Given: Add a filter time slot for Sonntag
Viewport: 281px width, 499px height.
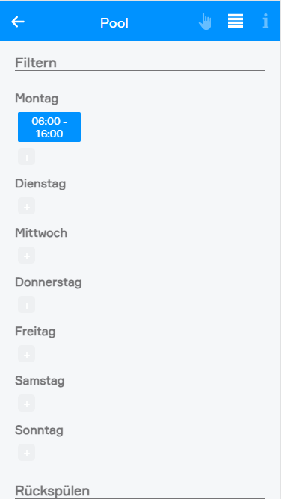Looking at the screenshot, I should point(26,453).
